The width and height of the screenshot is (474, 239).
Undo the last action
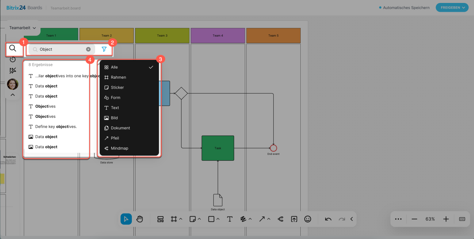coord(328,219)
